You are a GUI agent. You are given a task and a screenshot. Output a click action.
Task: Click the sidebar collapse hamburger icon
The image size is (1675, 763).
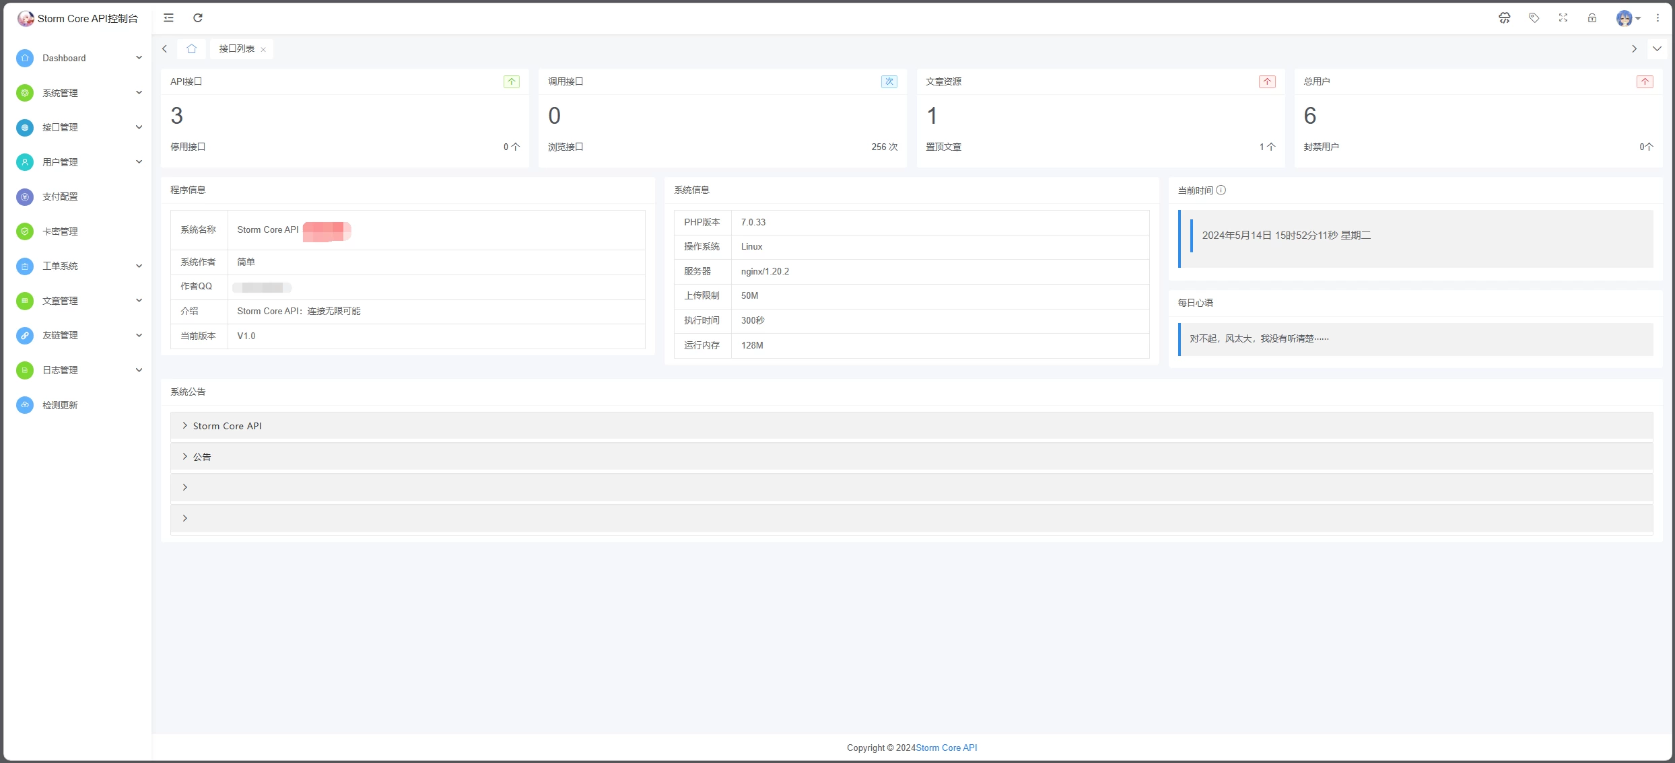168,18
